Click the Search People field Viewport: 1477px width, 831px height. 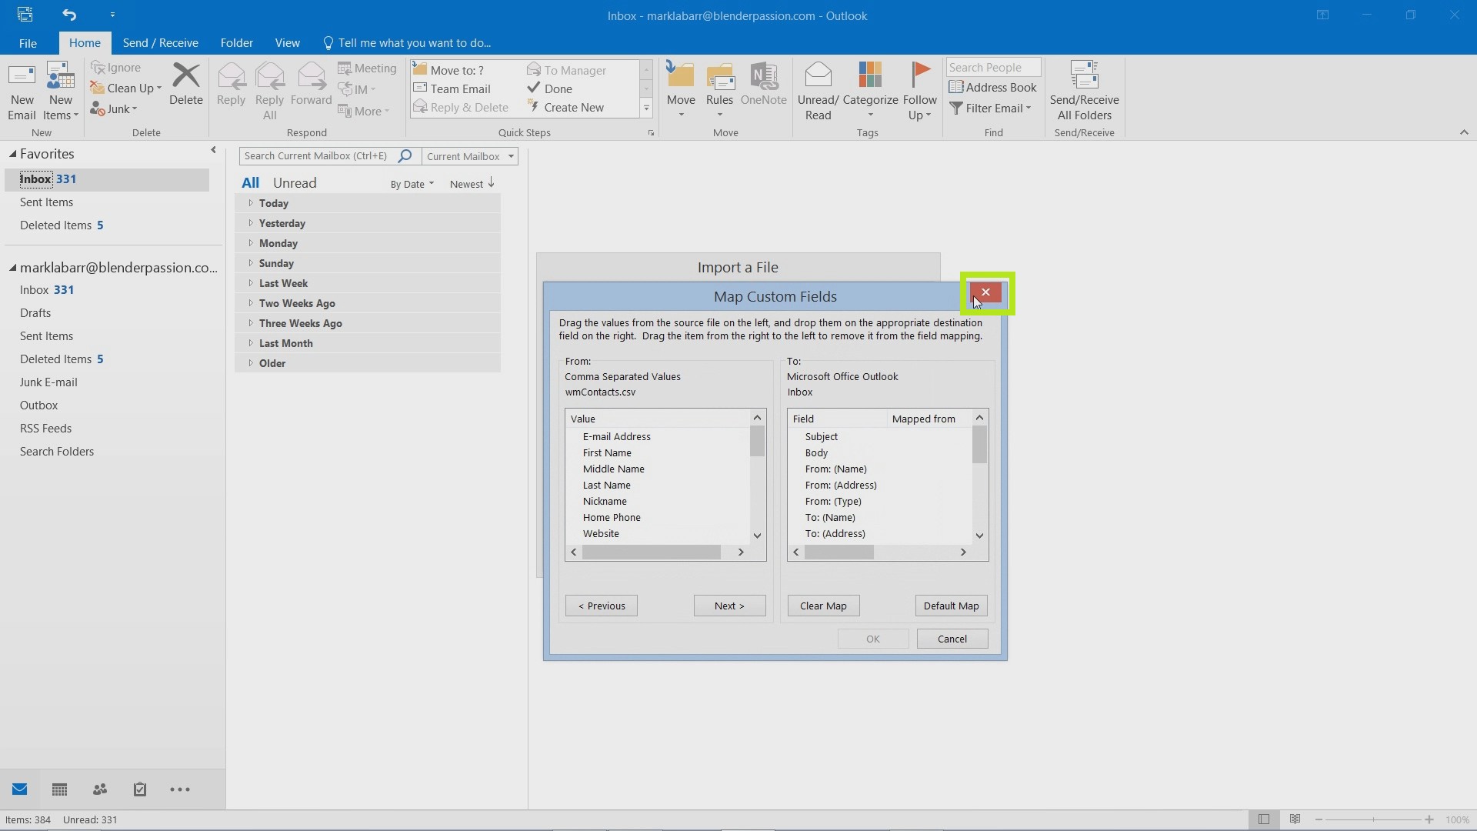(x=993, y=68)
